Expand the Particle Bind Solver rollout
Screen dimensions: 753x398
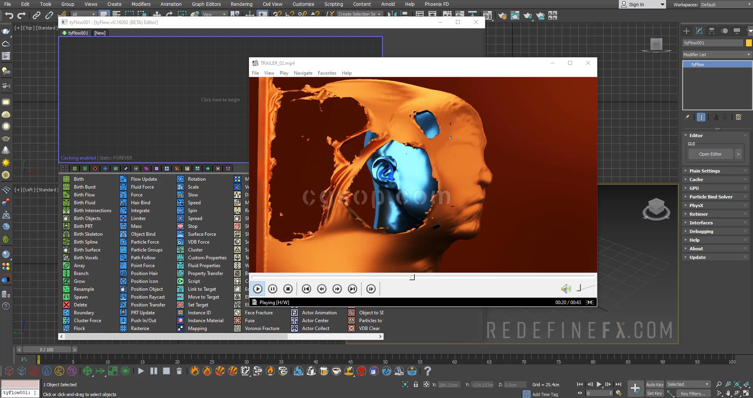point(711,197)
